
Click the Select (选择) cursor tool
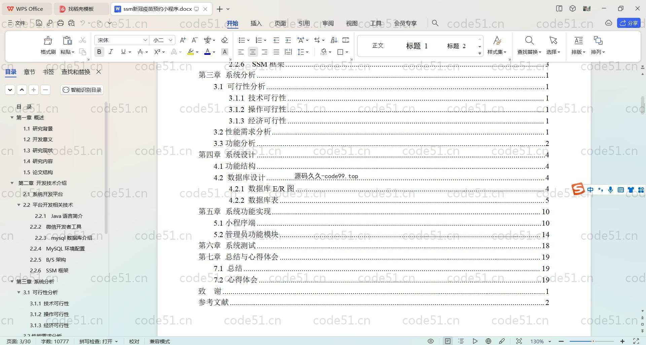click(x=553, y=45)
